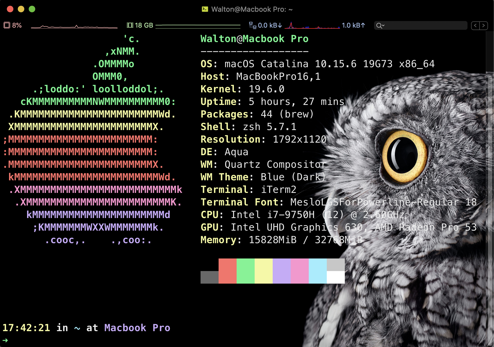Image resolution: width=494 pixels, height=347 pixels.
Task: Click the purple Macbook Pro prompt text
Action: (137, 328)
